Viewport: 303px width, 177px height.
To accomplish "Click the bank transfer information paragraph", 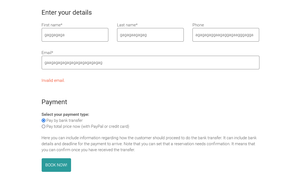I will [149, 144].
